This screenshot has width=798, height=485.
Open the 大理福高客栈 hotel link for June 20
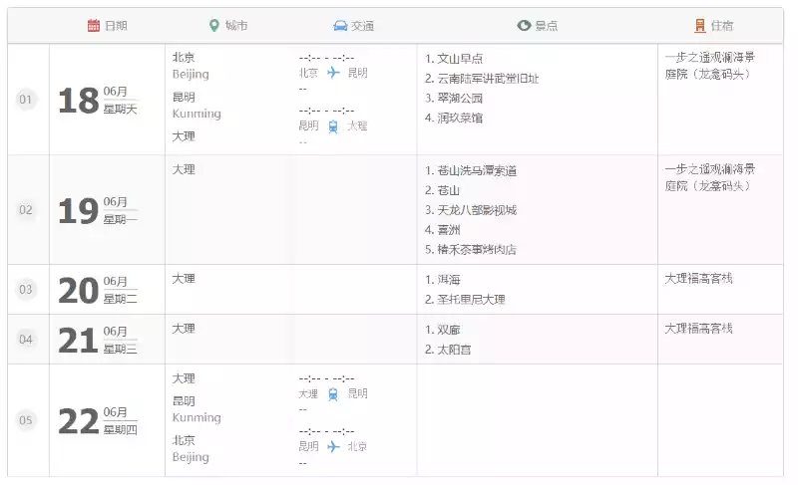(698, 279)
